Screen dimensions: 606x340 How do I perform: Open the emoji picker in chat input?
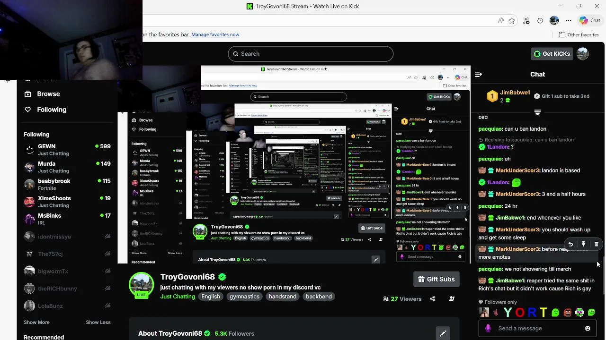click(588, 328)
